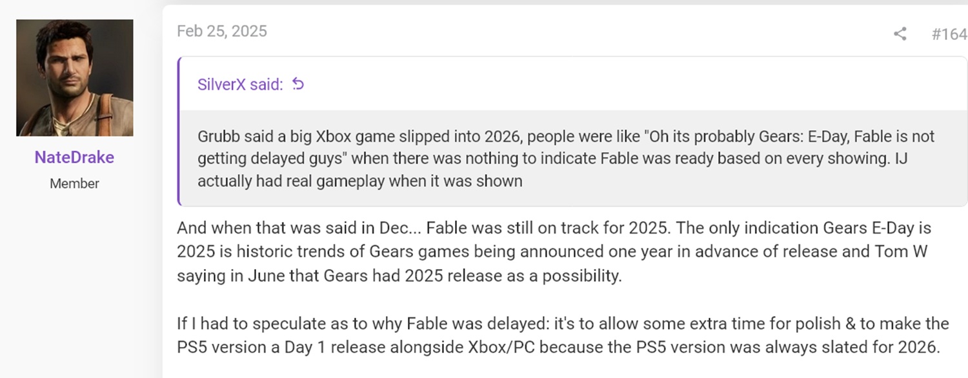Image resolution: width=968 pixels, height=378 pixels.
Task: Click the "Feb 25, 2025" post timestamp
Action: coord(221,32)
